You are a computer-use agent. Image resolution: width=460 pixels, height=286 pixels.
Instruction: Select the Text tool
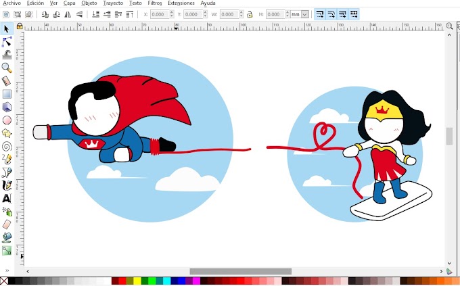(x=7, y=199)
